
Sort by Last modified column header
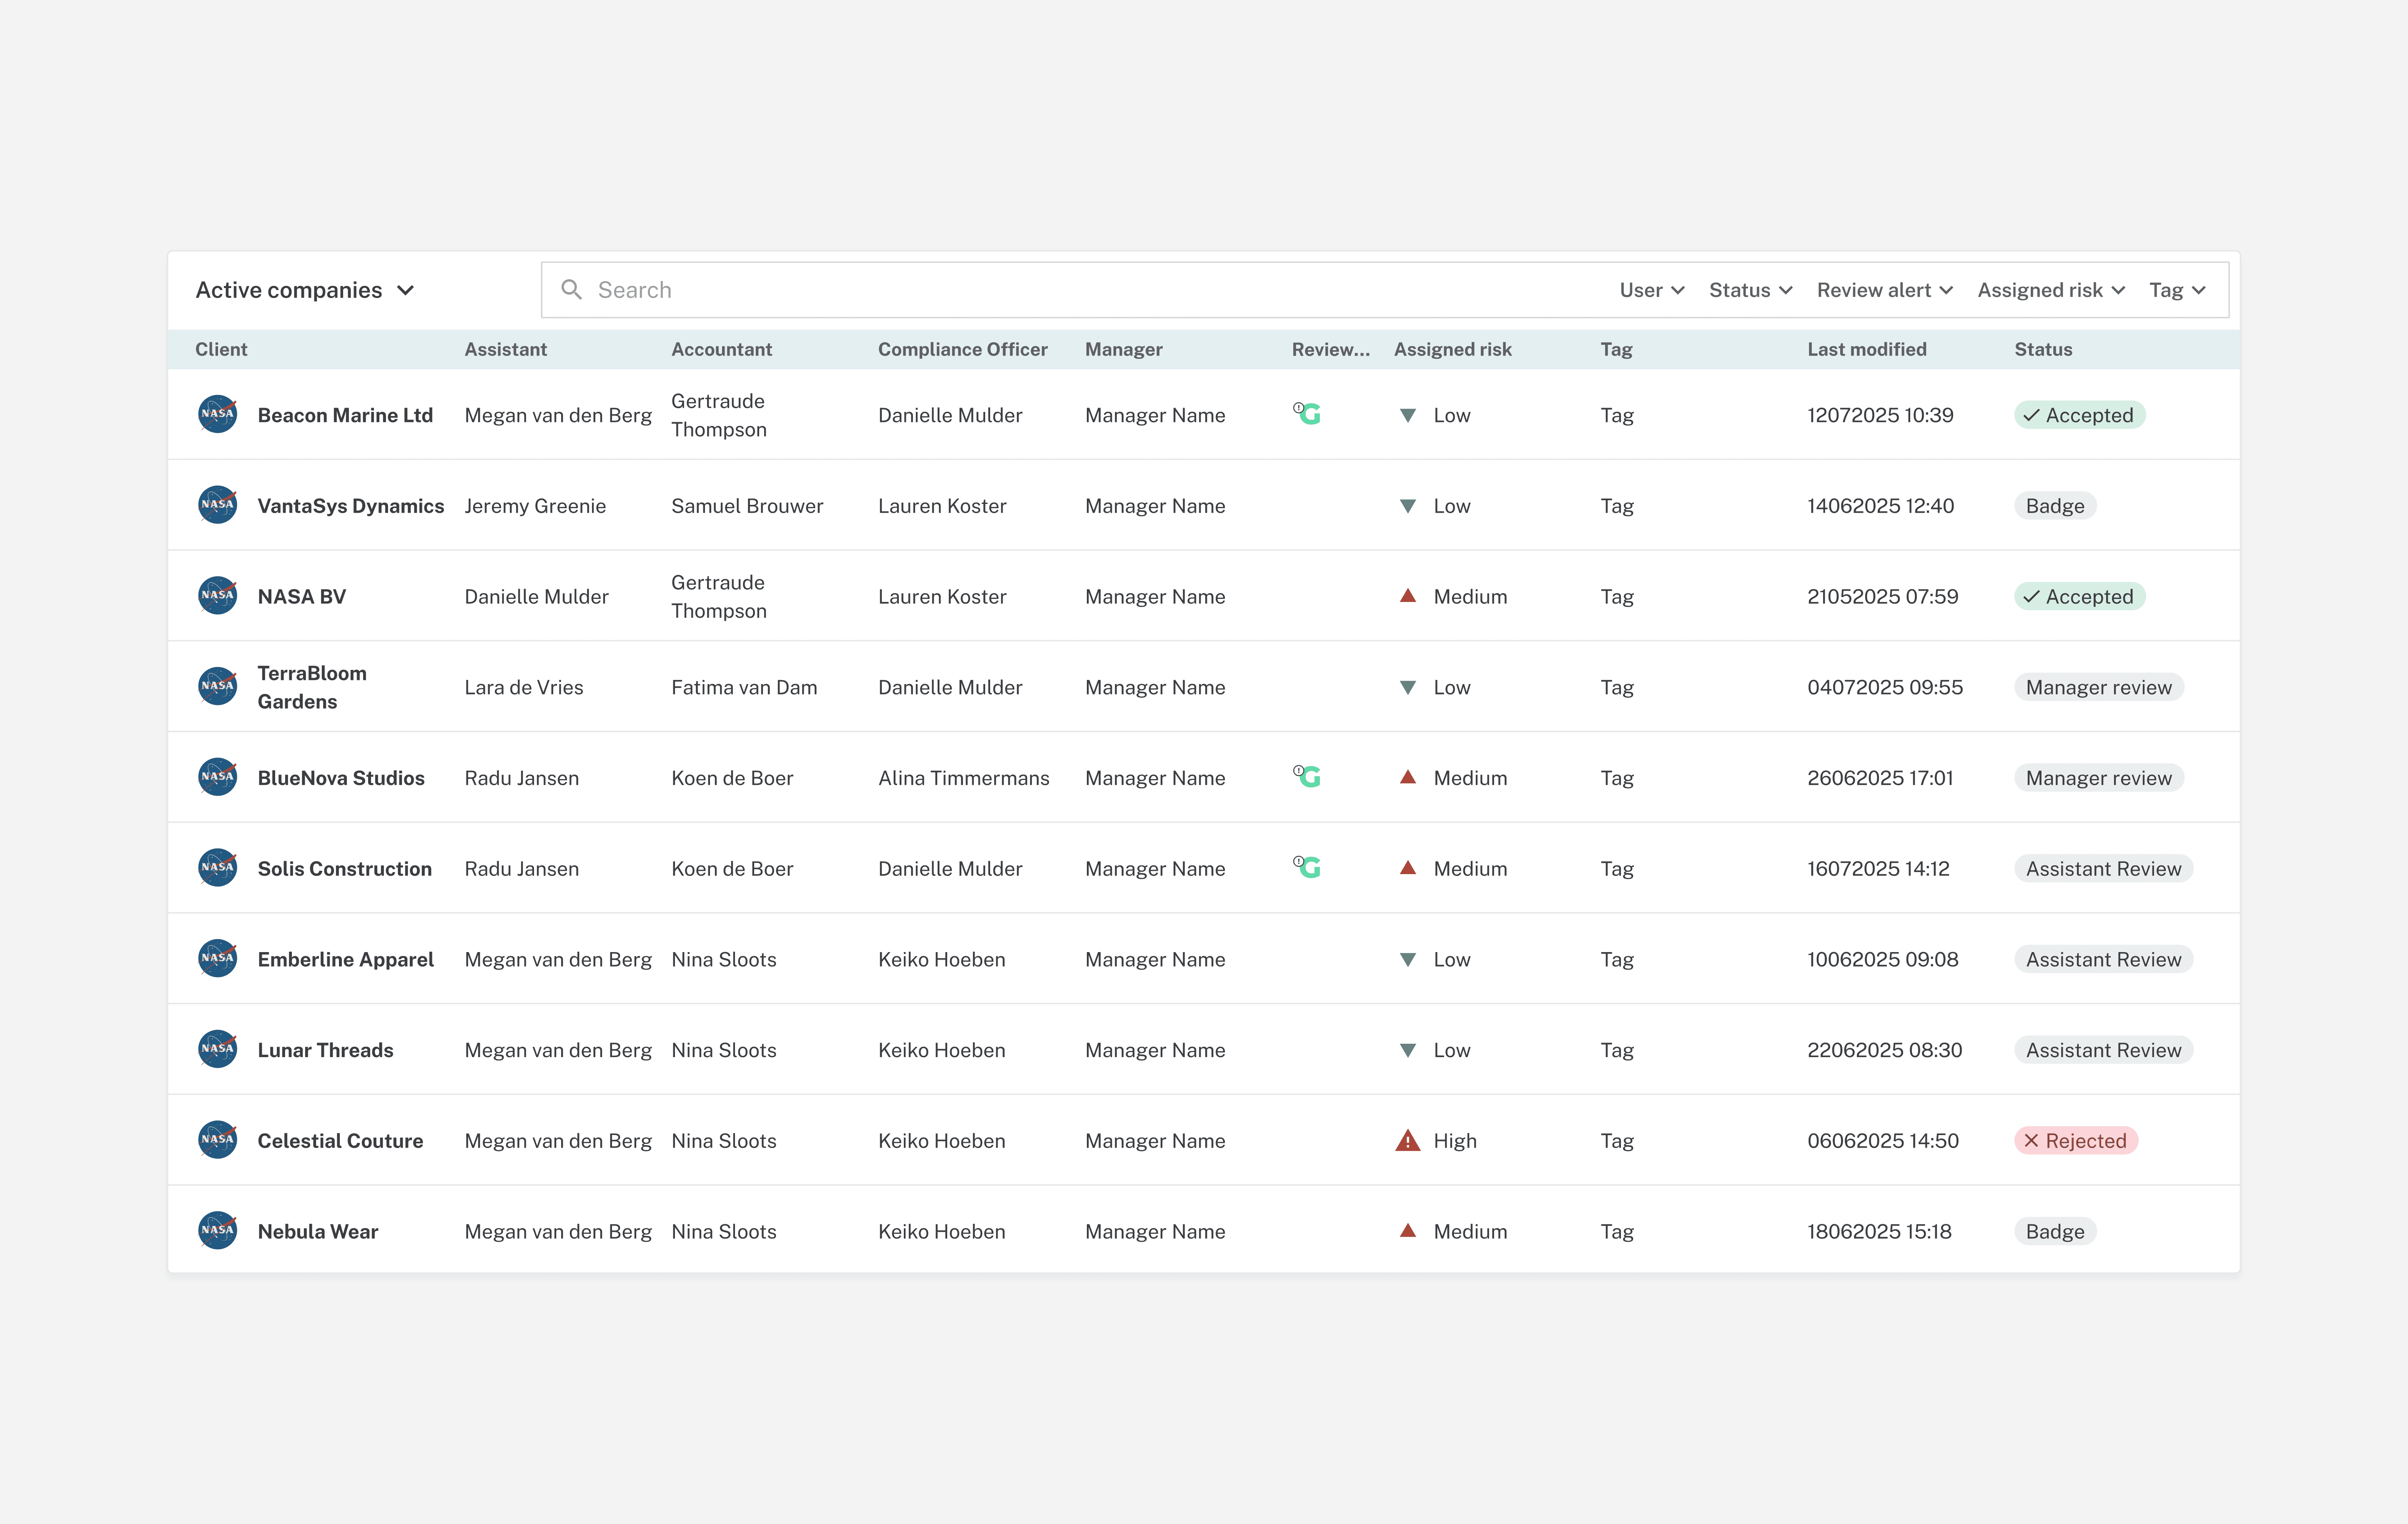[x=1866, y=349]
